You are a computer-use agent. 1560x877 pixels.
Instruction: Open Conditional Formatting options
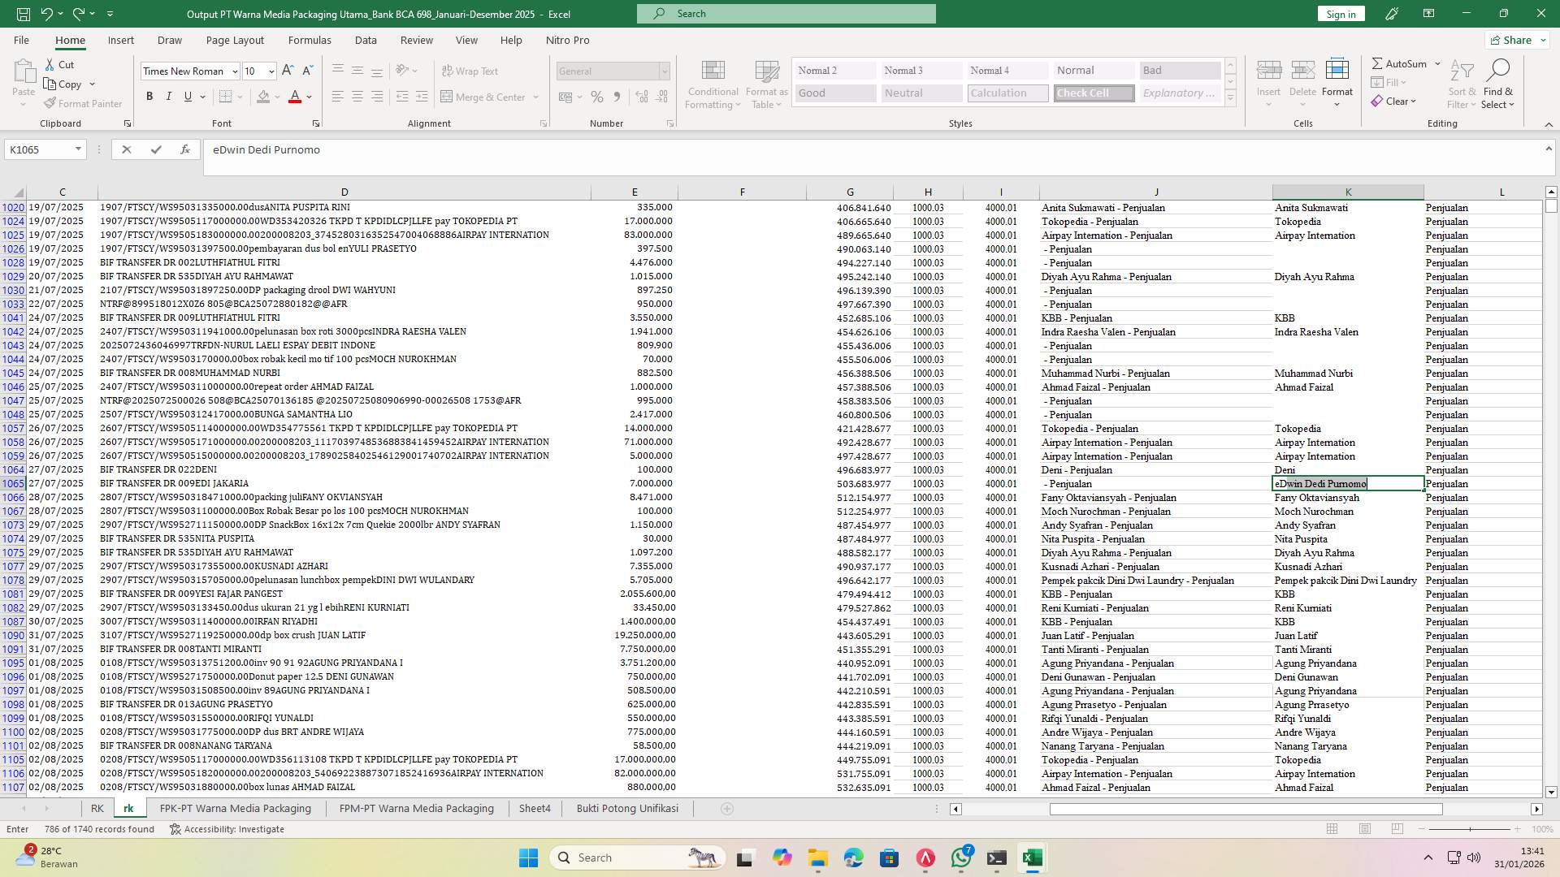[712, 84]
